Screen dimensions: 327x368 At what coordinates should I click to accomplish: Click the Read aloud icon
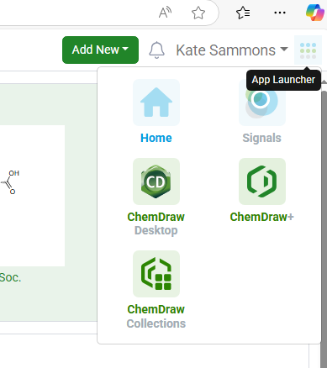coord(165,13)
